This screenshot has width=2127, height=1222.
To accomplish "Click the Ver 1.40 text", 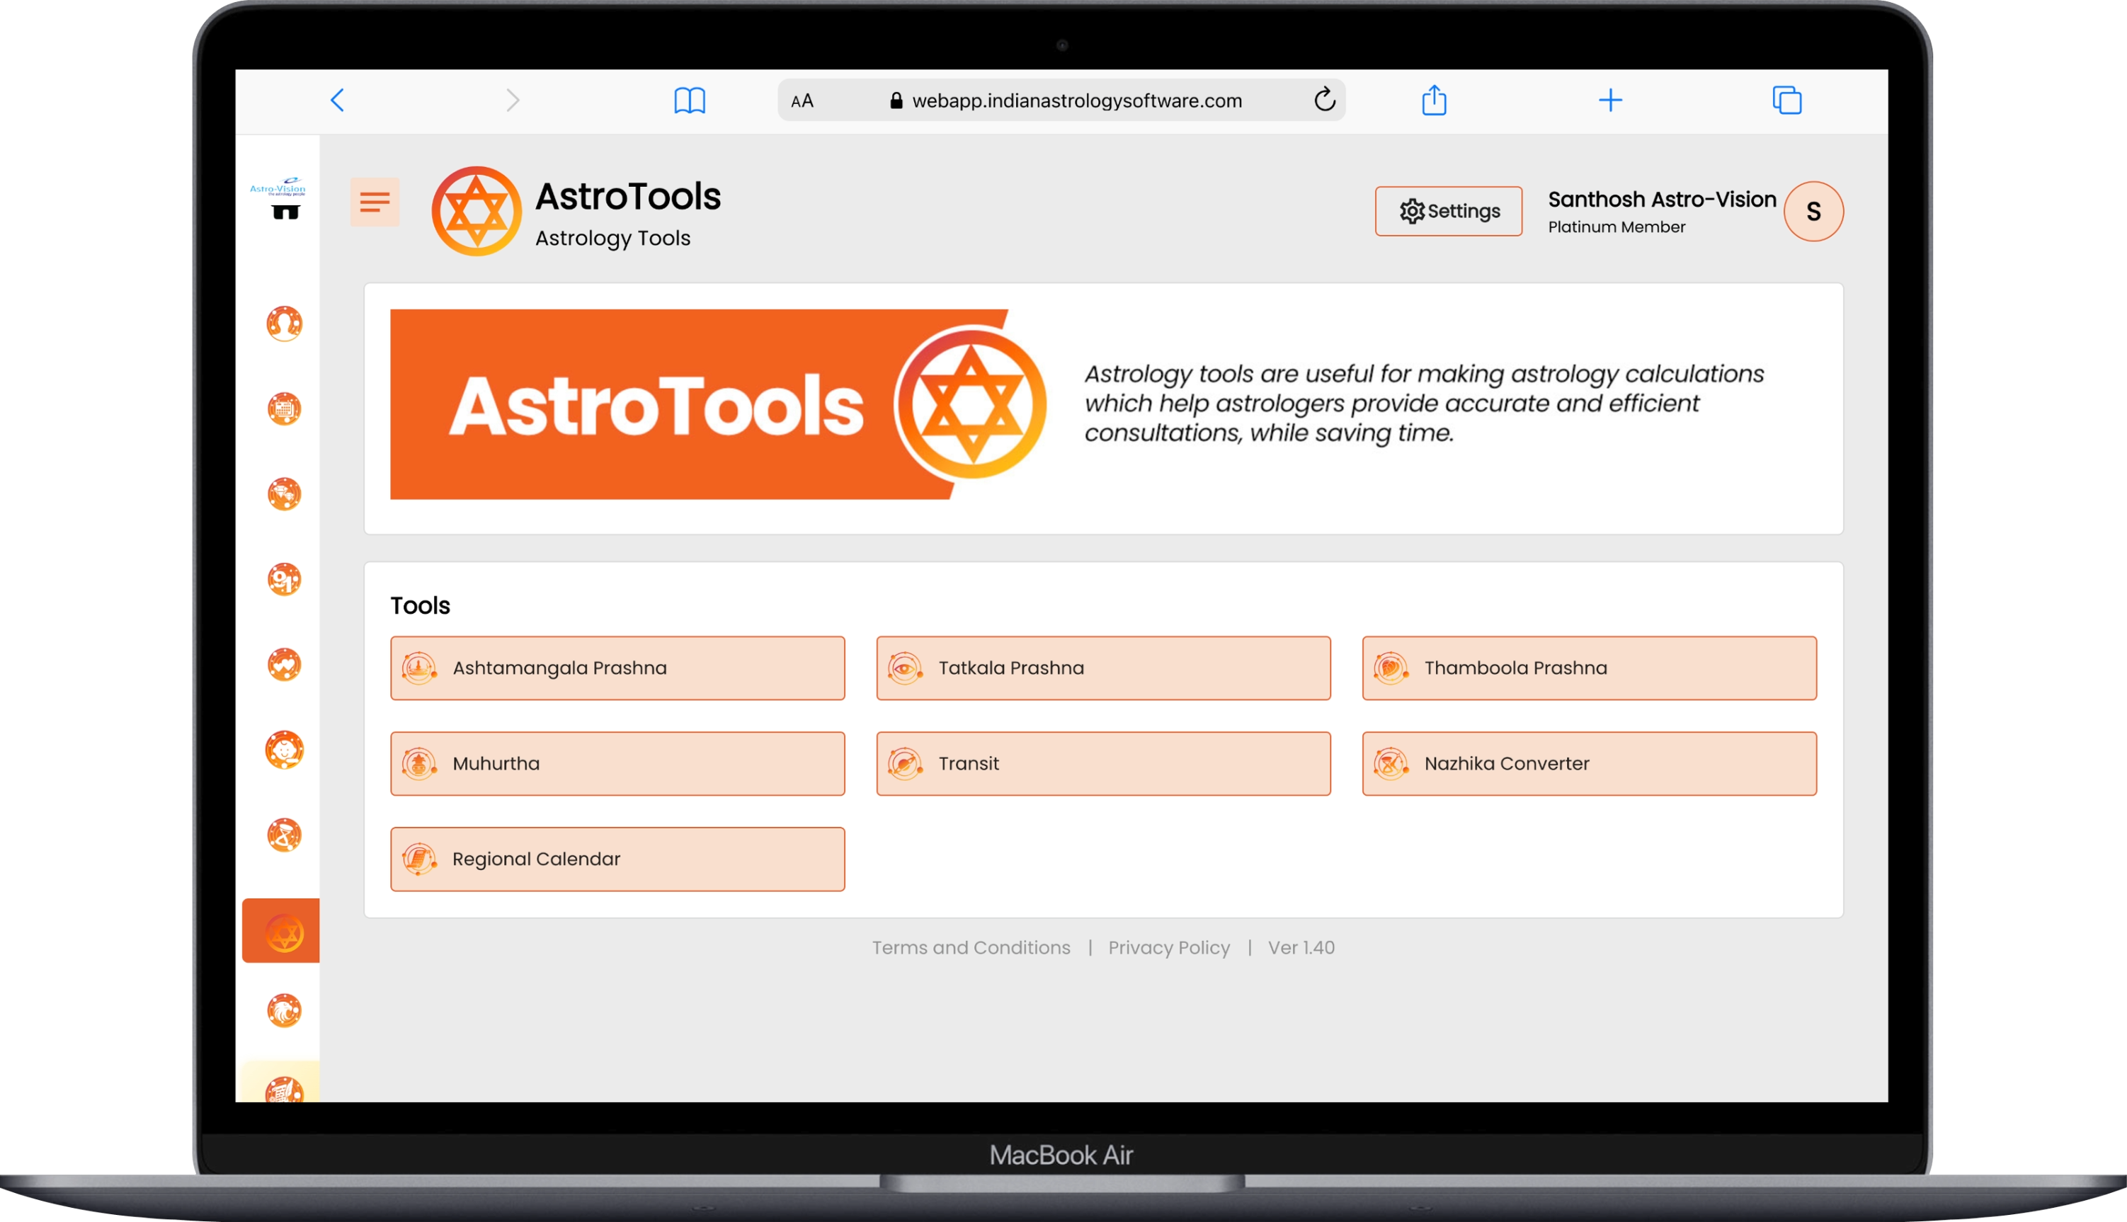I will [x=1301, y=947].
